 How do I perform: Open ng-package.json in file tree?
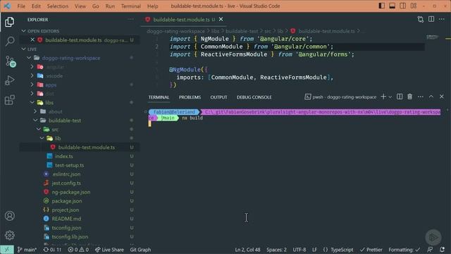pos(70,192)
